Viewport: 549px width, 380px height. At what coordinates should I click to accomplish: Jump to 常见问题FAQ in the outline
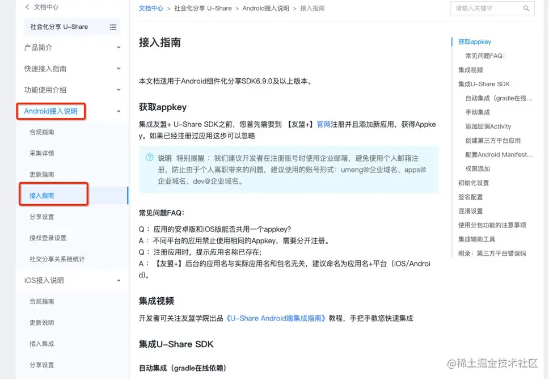click(x=485, y=56)
